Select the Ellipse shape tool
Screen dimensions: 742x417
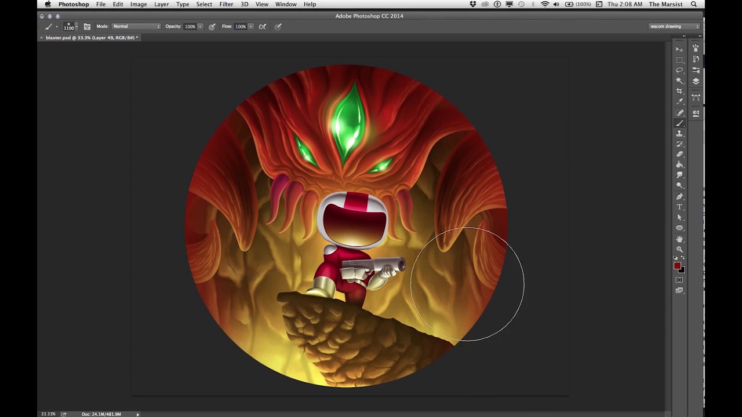[679, 228]
